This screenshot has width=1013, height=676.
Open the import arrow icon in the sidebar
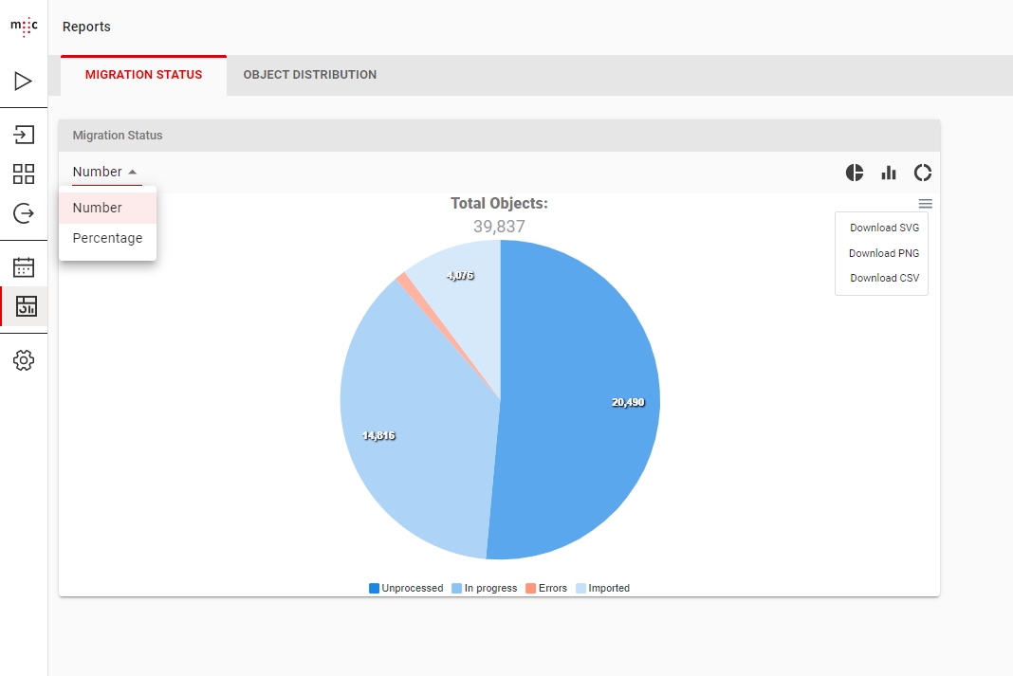coord(24,135)
